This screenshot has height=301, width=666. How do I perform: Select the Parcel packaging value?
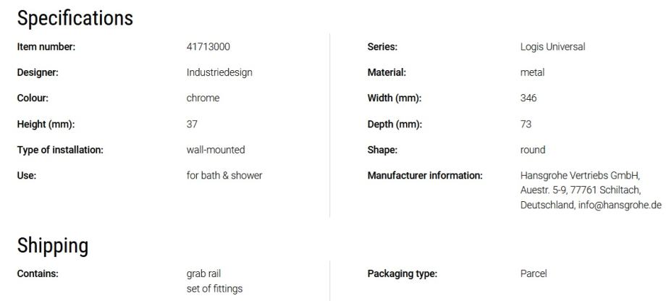[x=534, y=274]
